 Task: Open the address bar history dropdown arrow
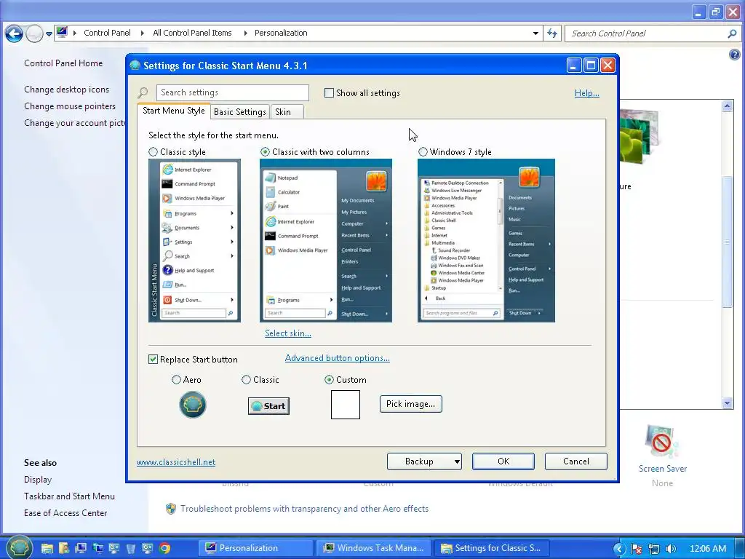(535, 33)
